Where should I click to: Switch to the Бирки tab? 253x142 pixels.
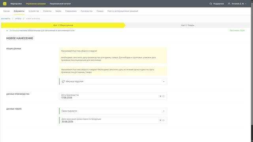(59, 11)
